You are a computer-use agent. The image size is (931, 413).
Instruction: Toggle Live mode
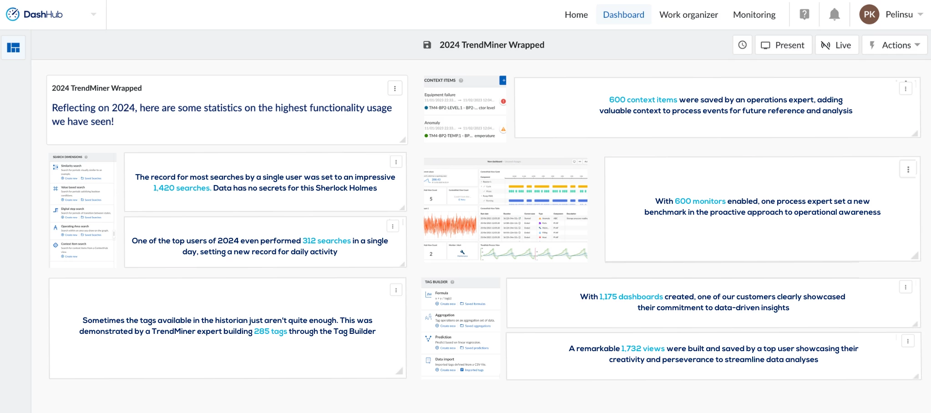click(x=836, y=45)
